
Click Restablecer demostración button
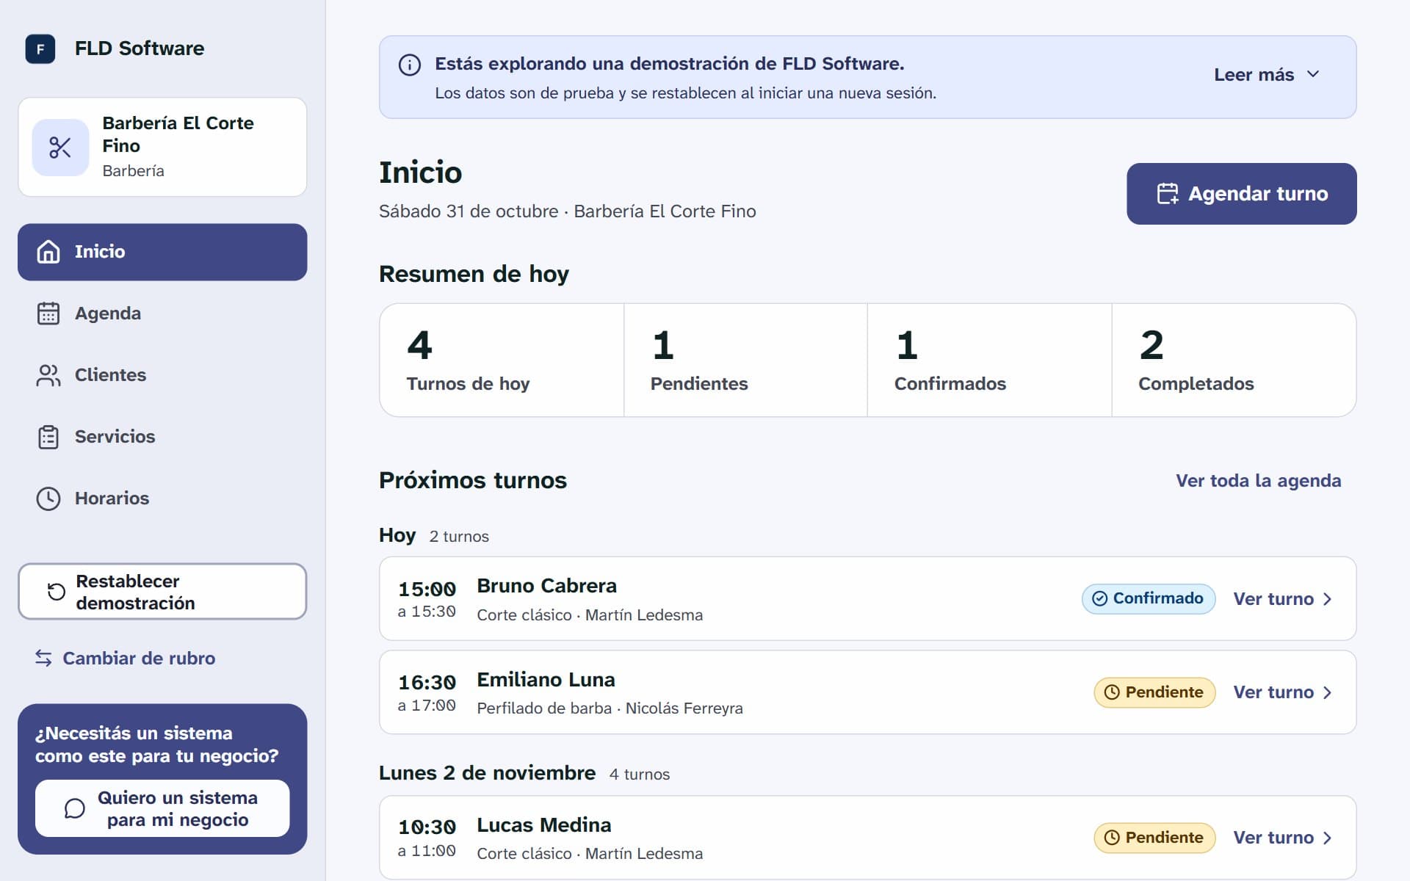pyautogui.click(x=162, y=592)
